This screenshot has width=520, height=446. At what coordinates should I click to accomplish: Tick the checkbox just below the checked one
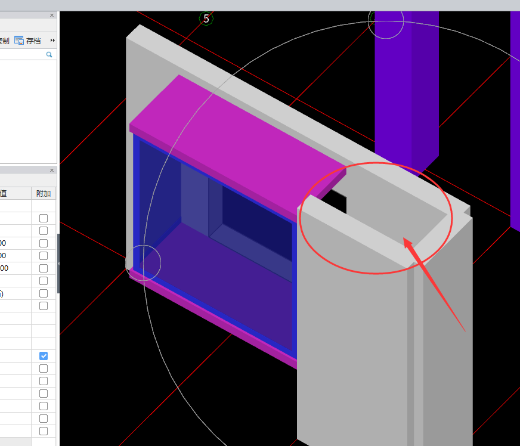point(44,368)
